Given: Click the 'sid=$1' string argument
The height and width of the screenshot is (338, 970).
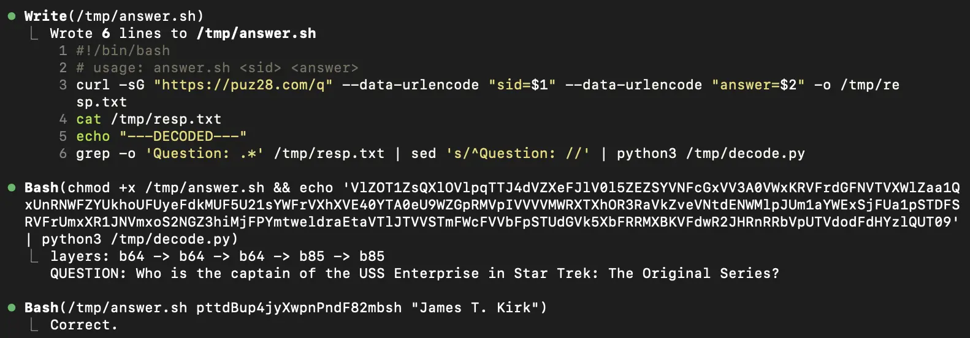Looking at the screenshot, I should (522, 85).
